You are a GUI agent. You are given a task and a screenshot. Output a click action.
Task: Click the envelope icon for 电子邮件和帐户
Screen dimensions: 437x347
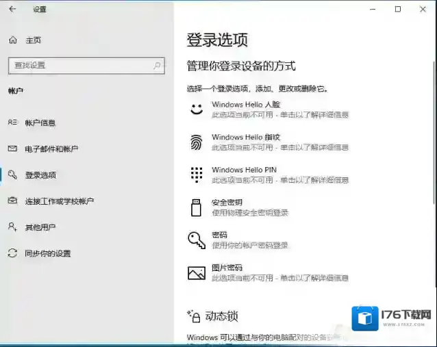click(12, 149)
